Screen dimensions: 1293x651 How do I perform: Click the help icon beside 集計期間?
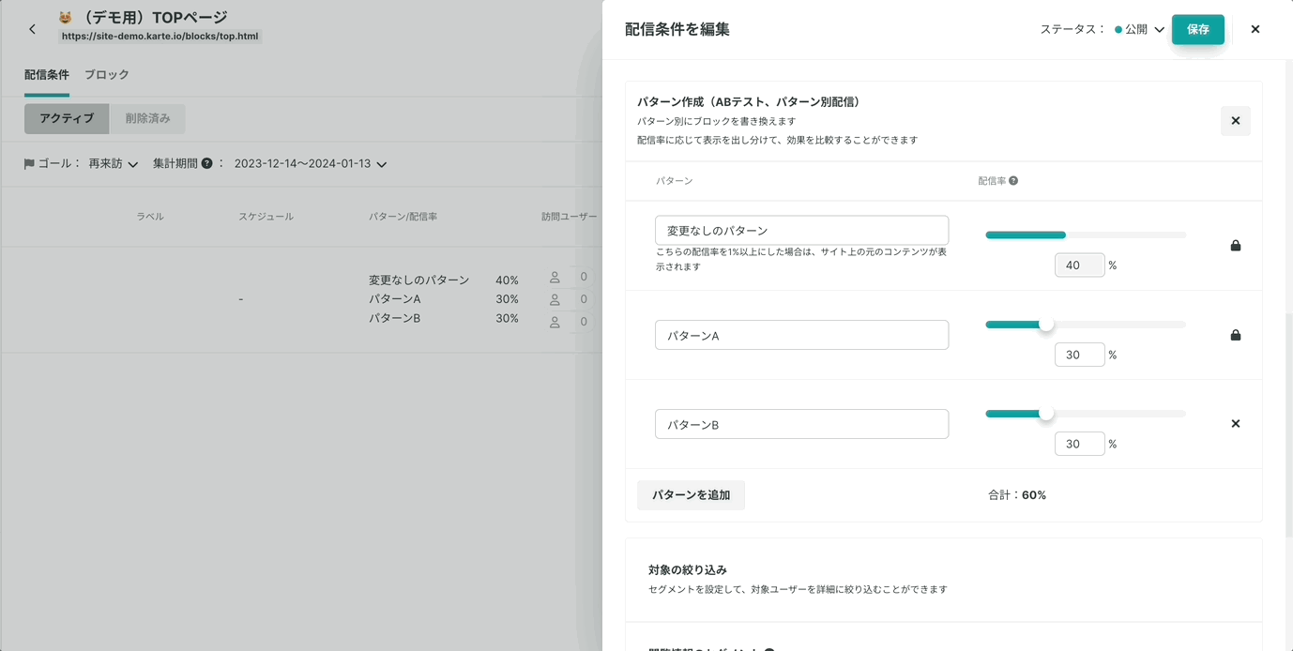[206, 163]
